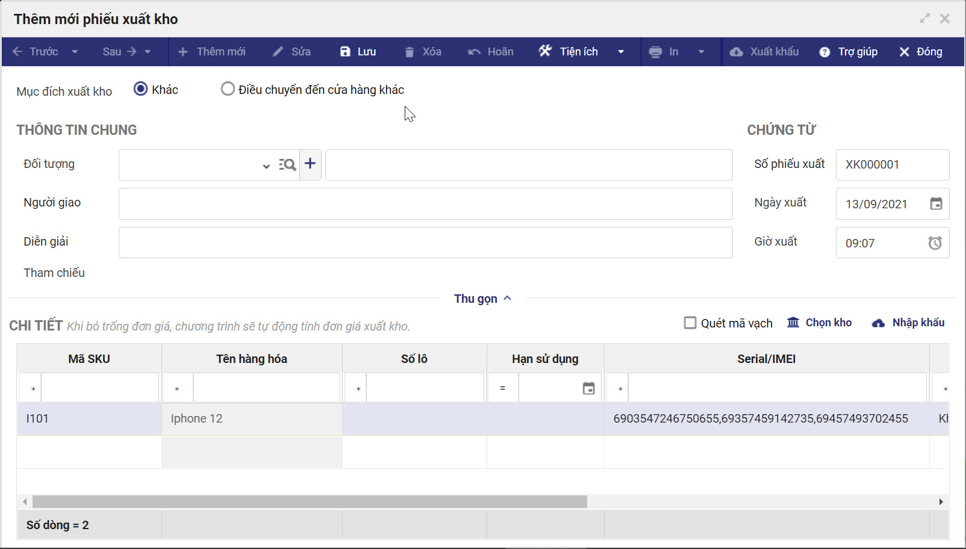Image resolution: width=966 pixels, height=549 pixels.
Task: Go to next record with Sau
Action: (119, 52)
